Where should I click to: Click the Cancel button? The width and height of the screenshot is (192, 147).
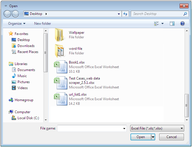coord(172,137)
